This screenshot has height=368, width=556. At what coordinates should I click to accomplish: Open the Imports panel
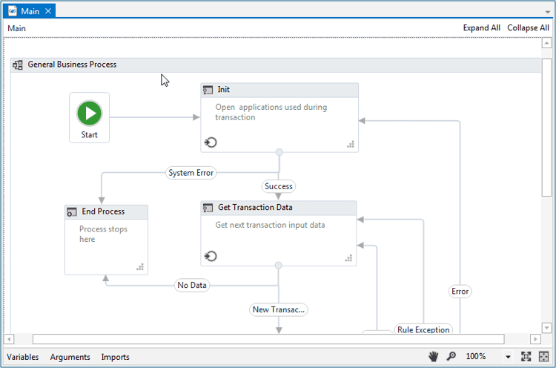point(115,357)
